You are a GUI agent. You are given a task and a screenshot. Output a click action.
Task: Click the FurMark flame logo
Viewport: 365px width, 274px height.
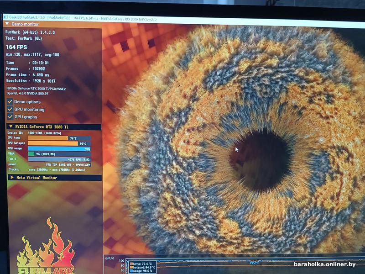(x=46, y=246)
